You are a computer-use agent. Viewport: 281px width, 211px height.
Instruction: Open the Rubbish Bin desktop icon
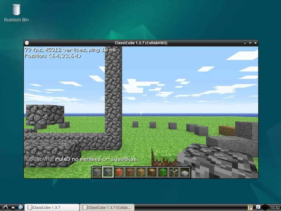click(x=16, y=13)
